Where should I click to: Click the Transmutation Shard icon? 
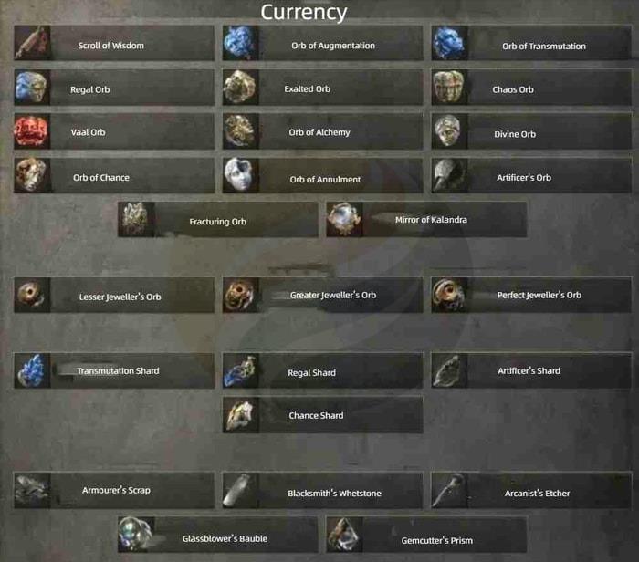coord(32,370)
